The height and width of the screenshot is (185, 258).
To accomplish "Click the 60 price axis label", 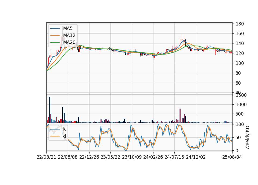I will click(x=238, y=83).
